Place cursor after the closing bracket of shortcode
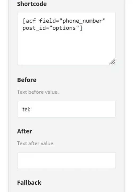Screen dimensions: 133x192 [83, 28]
